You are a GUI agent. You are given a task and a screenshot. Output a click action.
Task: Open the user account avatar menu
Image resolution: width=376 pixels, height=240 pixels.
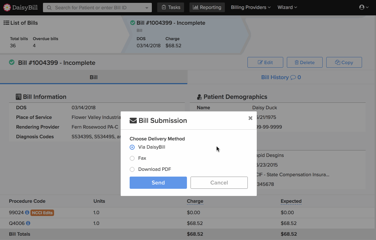click(364, 7)
